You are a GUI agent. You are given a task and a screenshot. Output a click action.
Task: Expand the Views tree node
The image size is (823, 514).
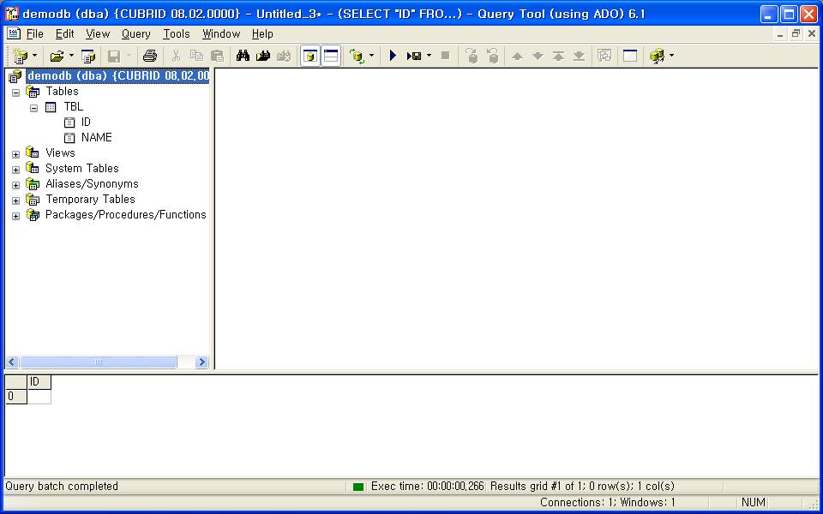pos(15,154)
